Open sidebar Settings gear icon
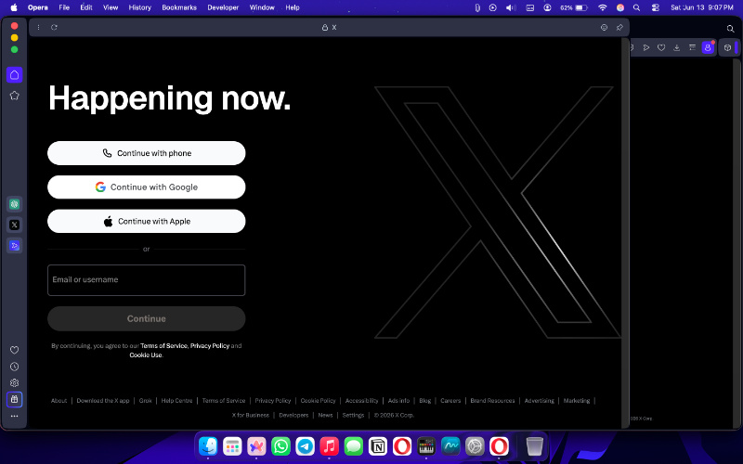The image size is (743, 464). pos(14,382)
